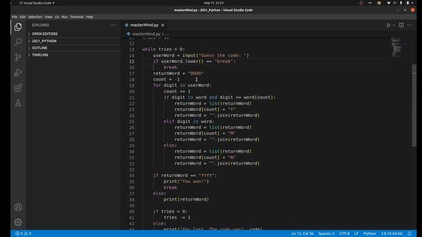Open the Run and Debug view
The height and width of the screenshot is (237, 422).
[x=18, y=72]
